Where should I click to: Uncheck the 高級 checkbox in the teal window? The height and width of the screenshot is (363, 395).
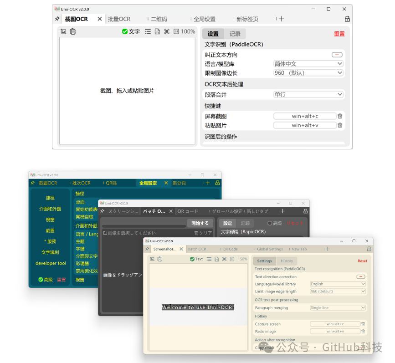[41, 279]
